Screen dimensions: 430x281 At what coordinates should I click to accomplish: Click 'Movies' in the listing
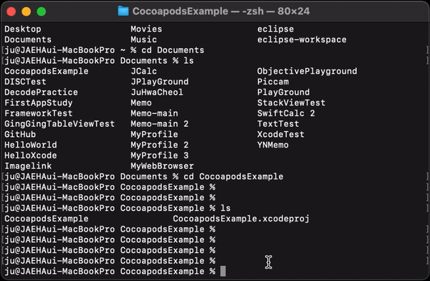(146, 29)
